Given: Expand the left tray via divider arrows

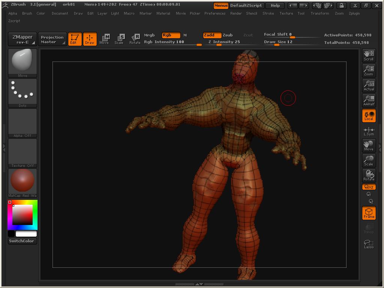Looking at the screenshot, I should pos(4,148).
